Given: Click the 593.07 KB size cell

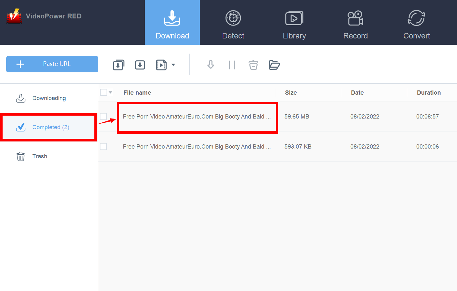Looking at the screenshot, I should pos(298,147).
